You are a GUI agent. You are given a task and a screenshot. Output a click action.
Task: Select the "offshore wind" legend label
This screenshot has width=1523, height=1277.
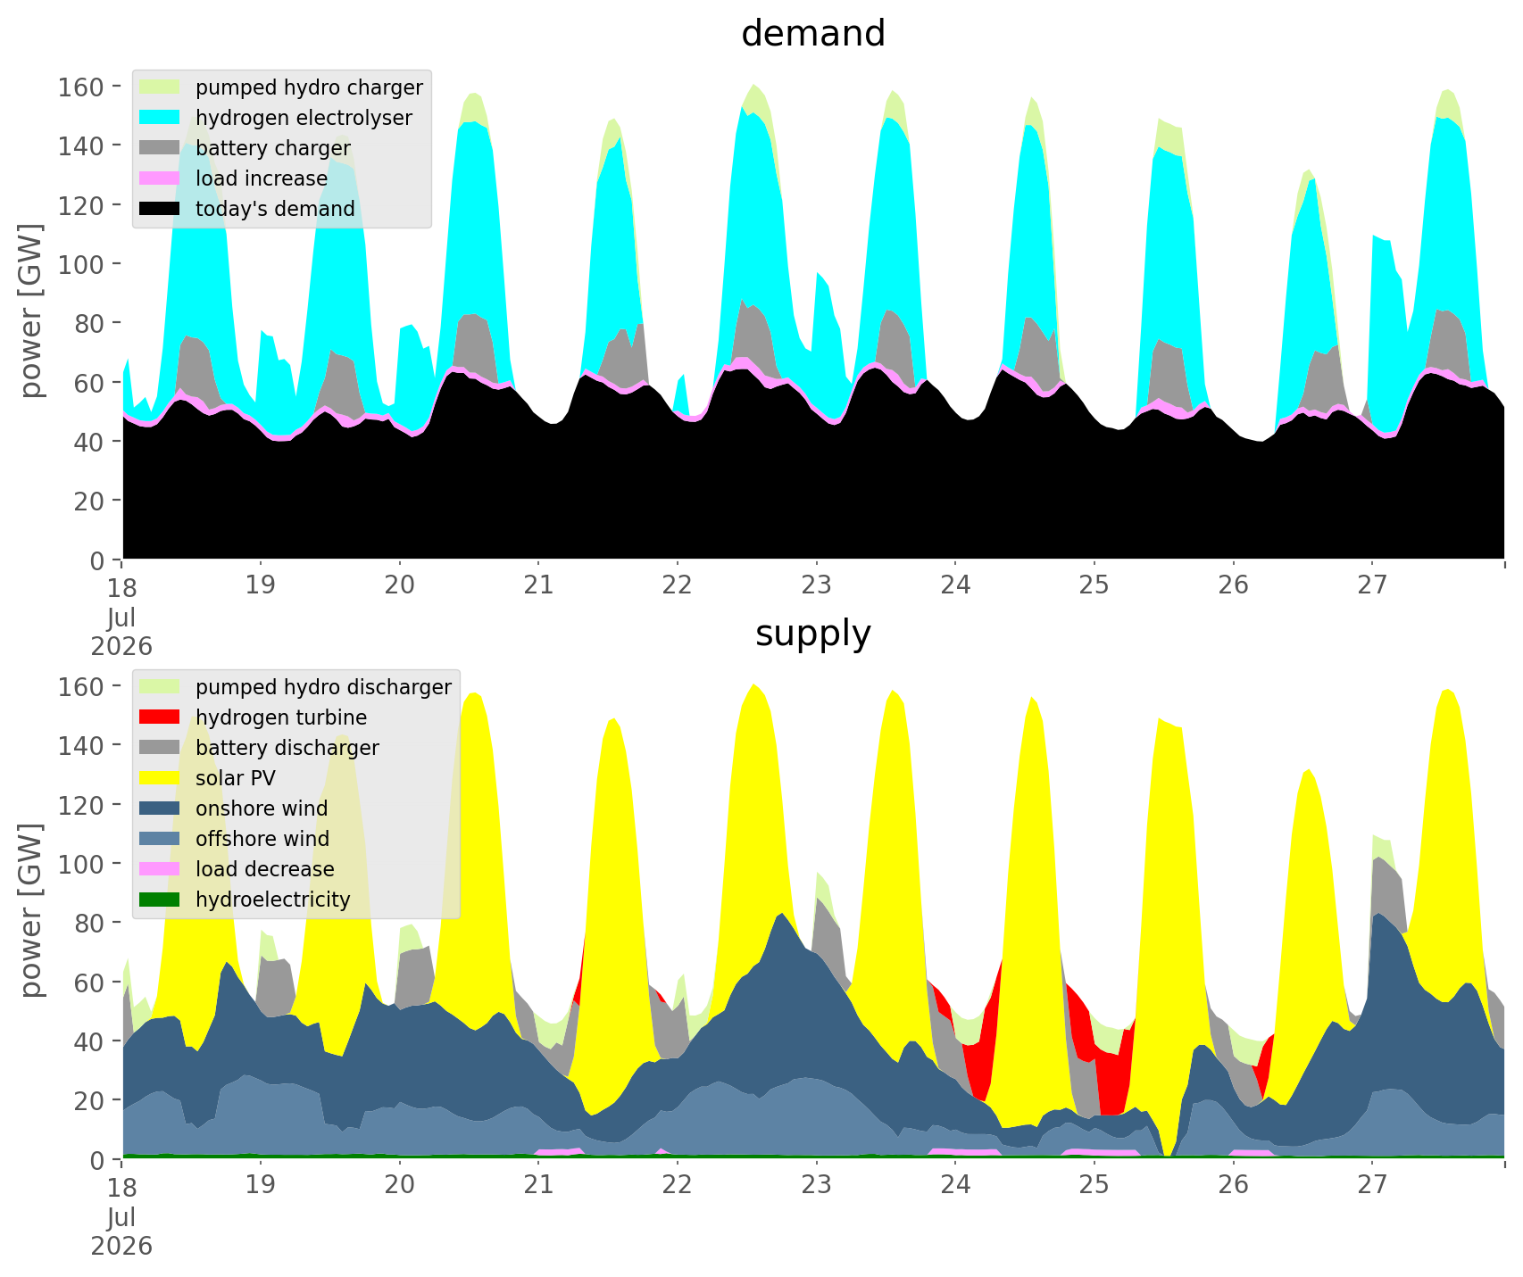point(262,839)
